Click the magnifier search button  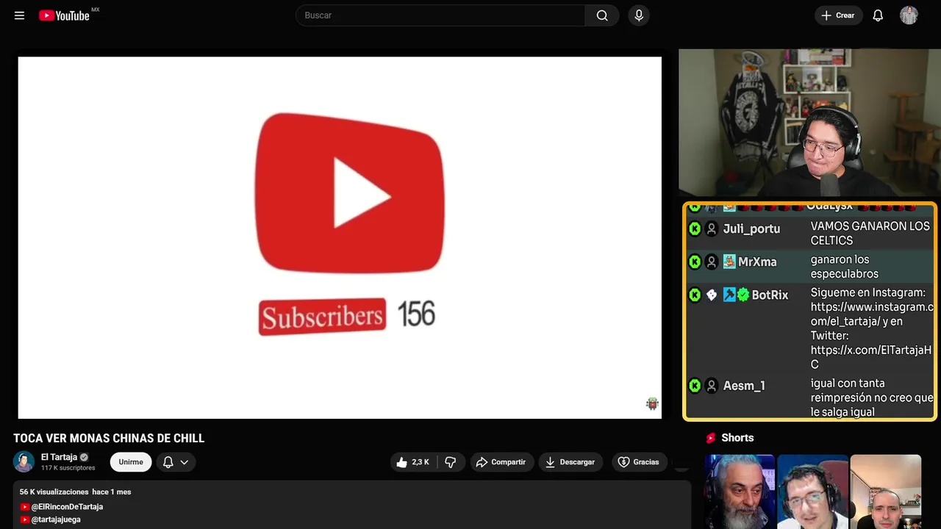[602, 15]
